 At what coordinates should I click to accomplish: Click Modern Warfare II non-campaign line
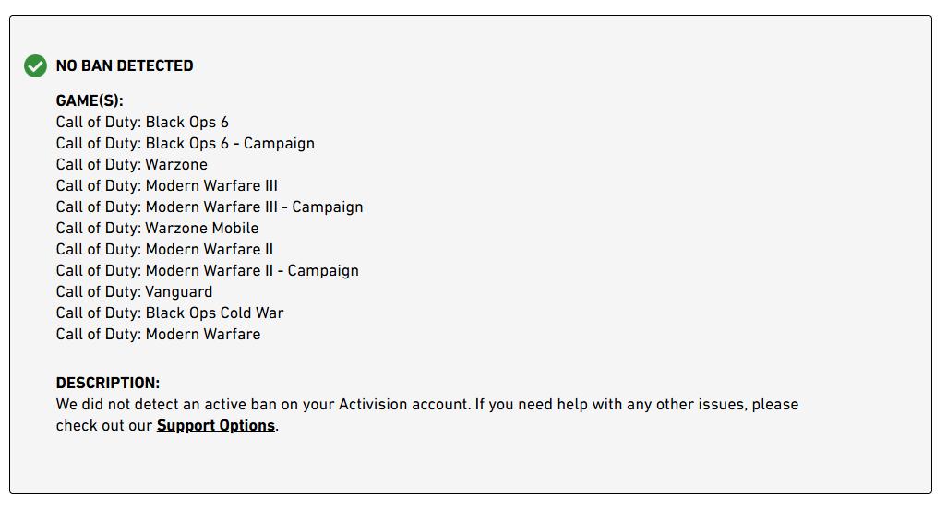click(164, 250)
